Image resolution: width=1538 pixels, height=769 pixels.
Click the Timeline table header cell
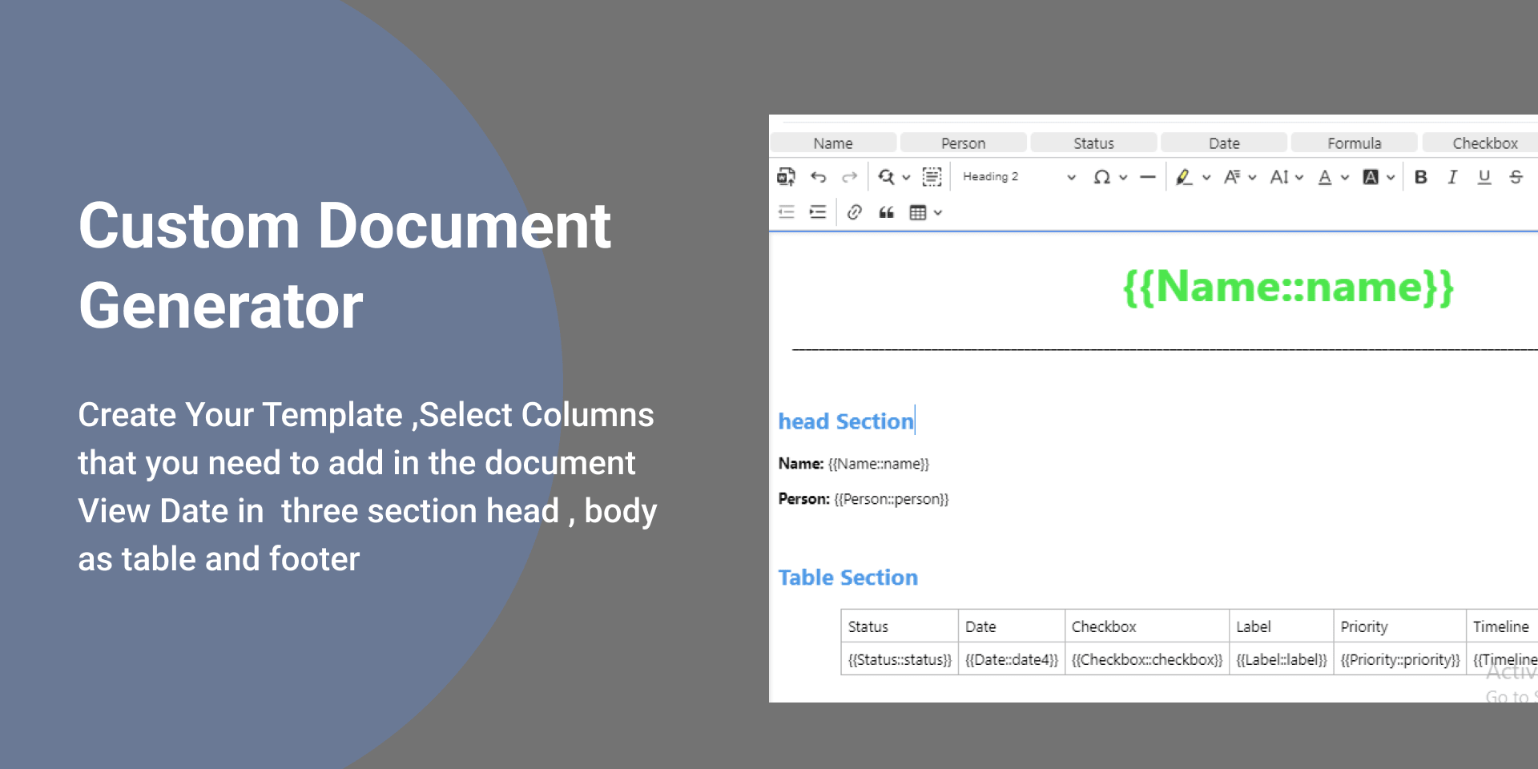tap(1503, 626)
